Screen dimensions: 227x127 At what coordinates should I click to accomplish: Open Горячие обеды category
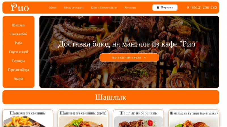click(18, 70)
